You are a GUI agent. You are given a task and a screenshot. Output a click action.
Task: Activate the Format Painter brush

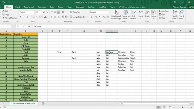point(3,18)
